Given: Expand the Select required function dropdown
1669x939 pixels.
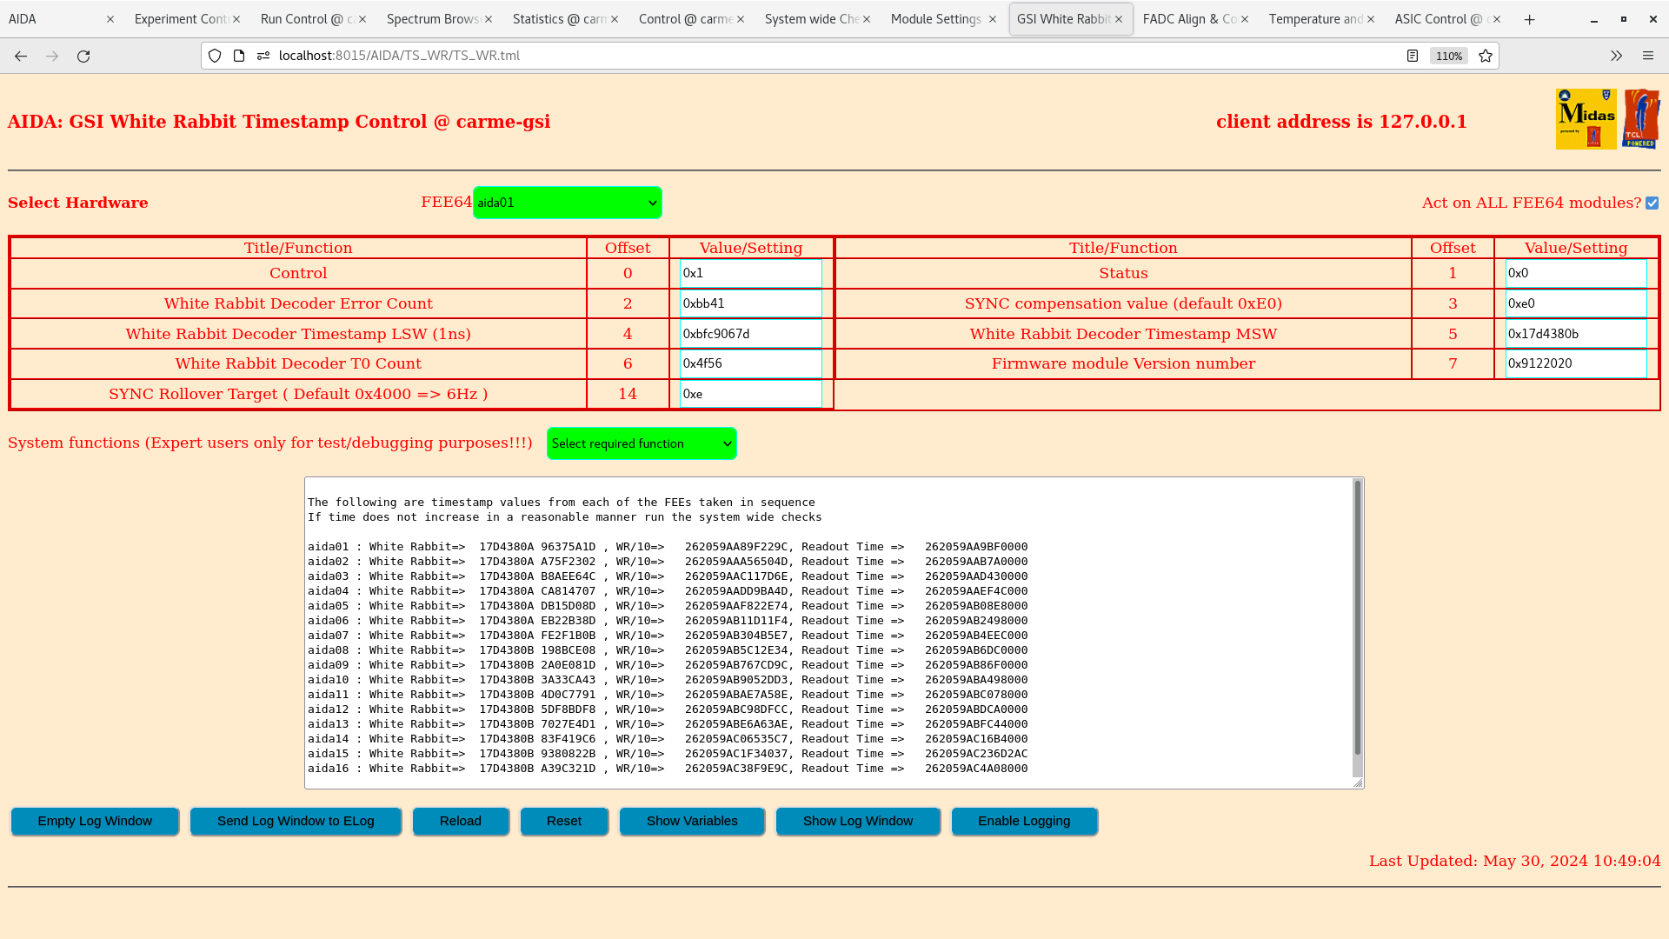Looking at the screenshot, I should [x=642, y=443].
